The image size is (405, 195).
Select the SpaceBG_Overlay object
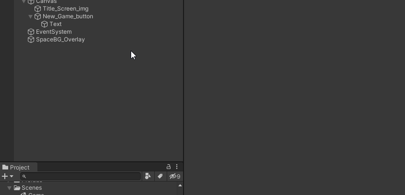[60, 39]
